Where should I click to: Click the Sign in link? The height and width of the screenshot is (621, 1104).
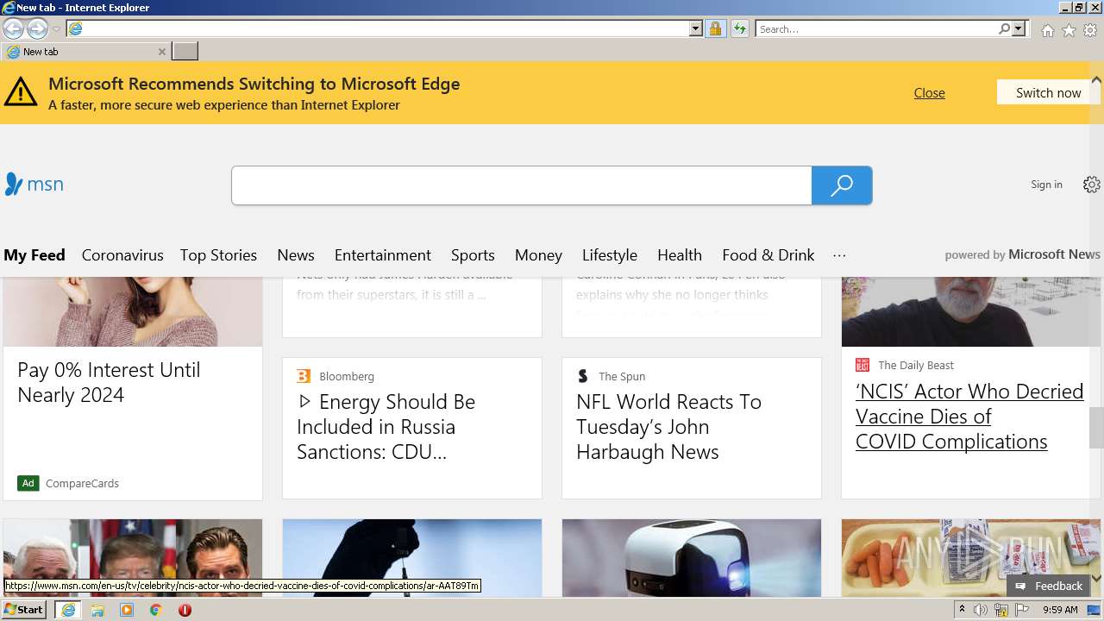(x=1046, y=185)
